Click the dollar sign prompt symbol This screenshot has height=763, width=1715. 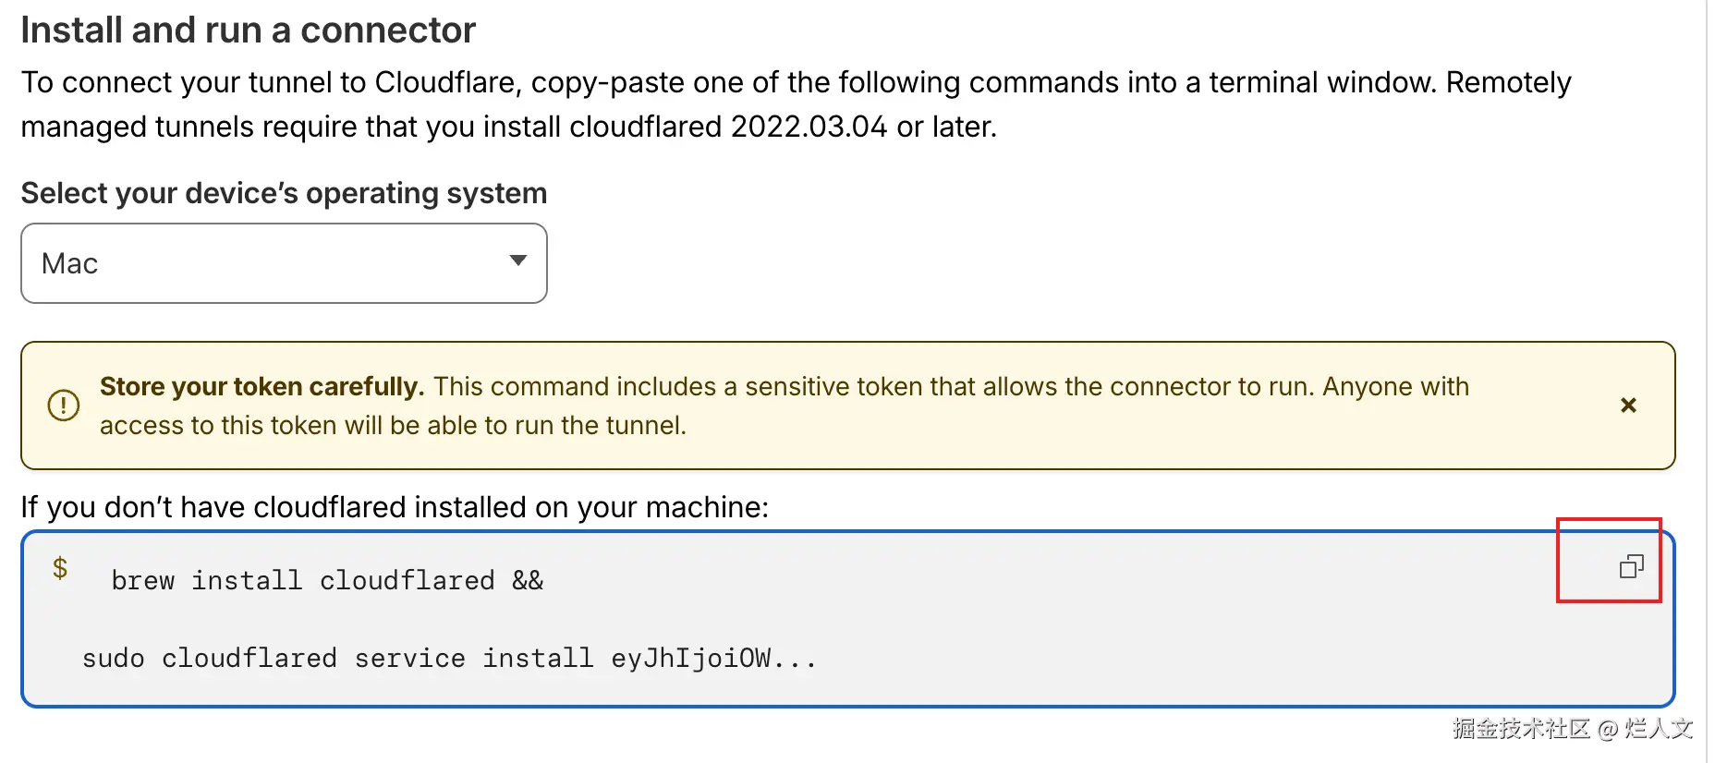(60, 568)
